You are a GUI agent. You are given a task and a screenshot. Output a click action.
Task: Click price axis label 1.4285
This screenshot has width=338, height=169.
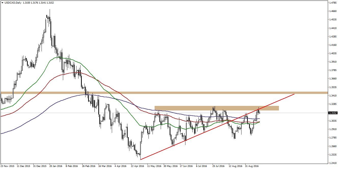click(x=333, y=37)
